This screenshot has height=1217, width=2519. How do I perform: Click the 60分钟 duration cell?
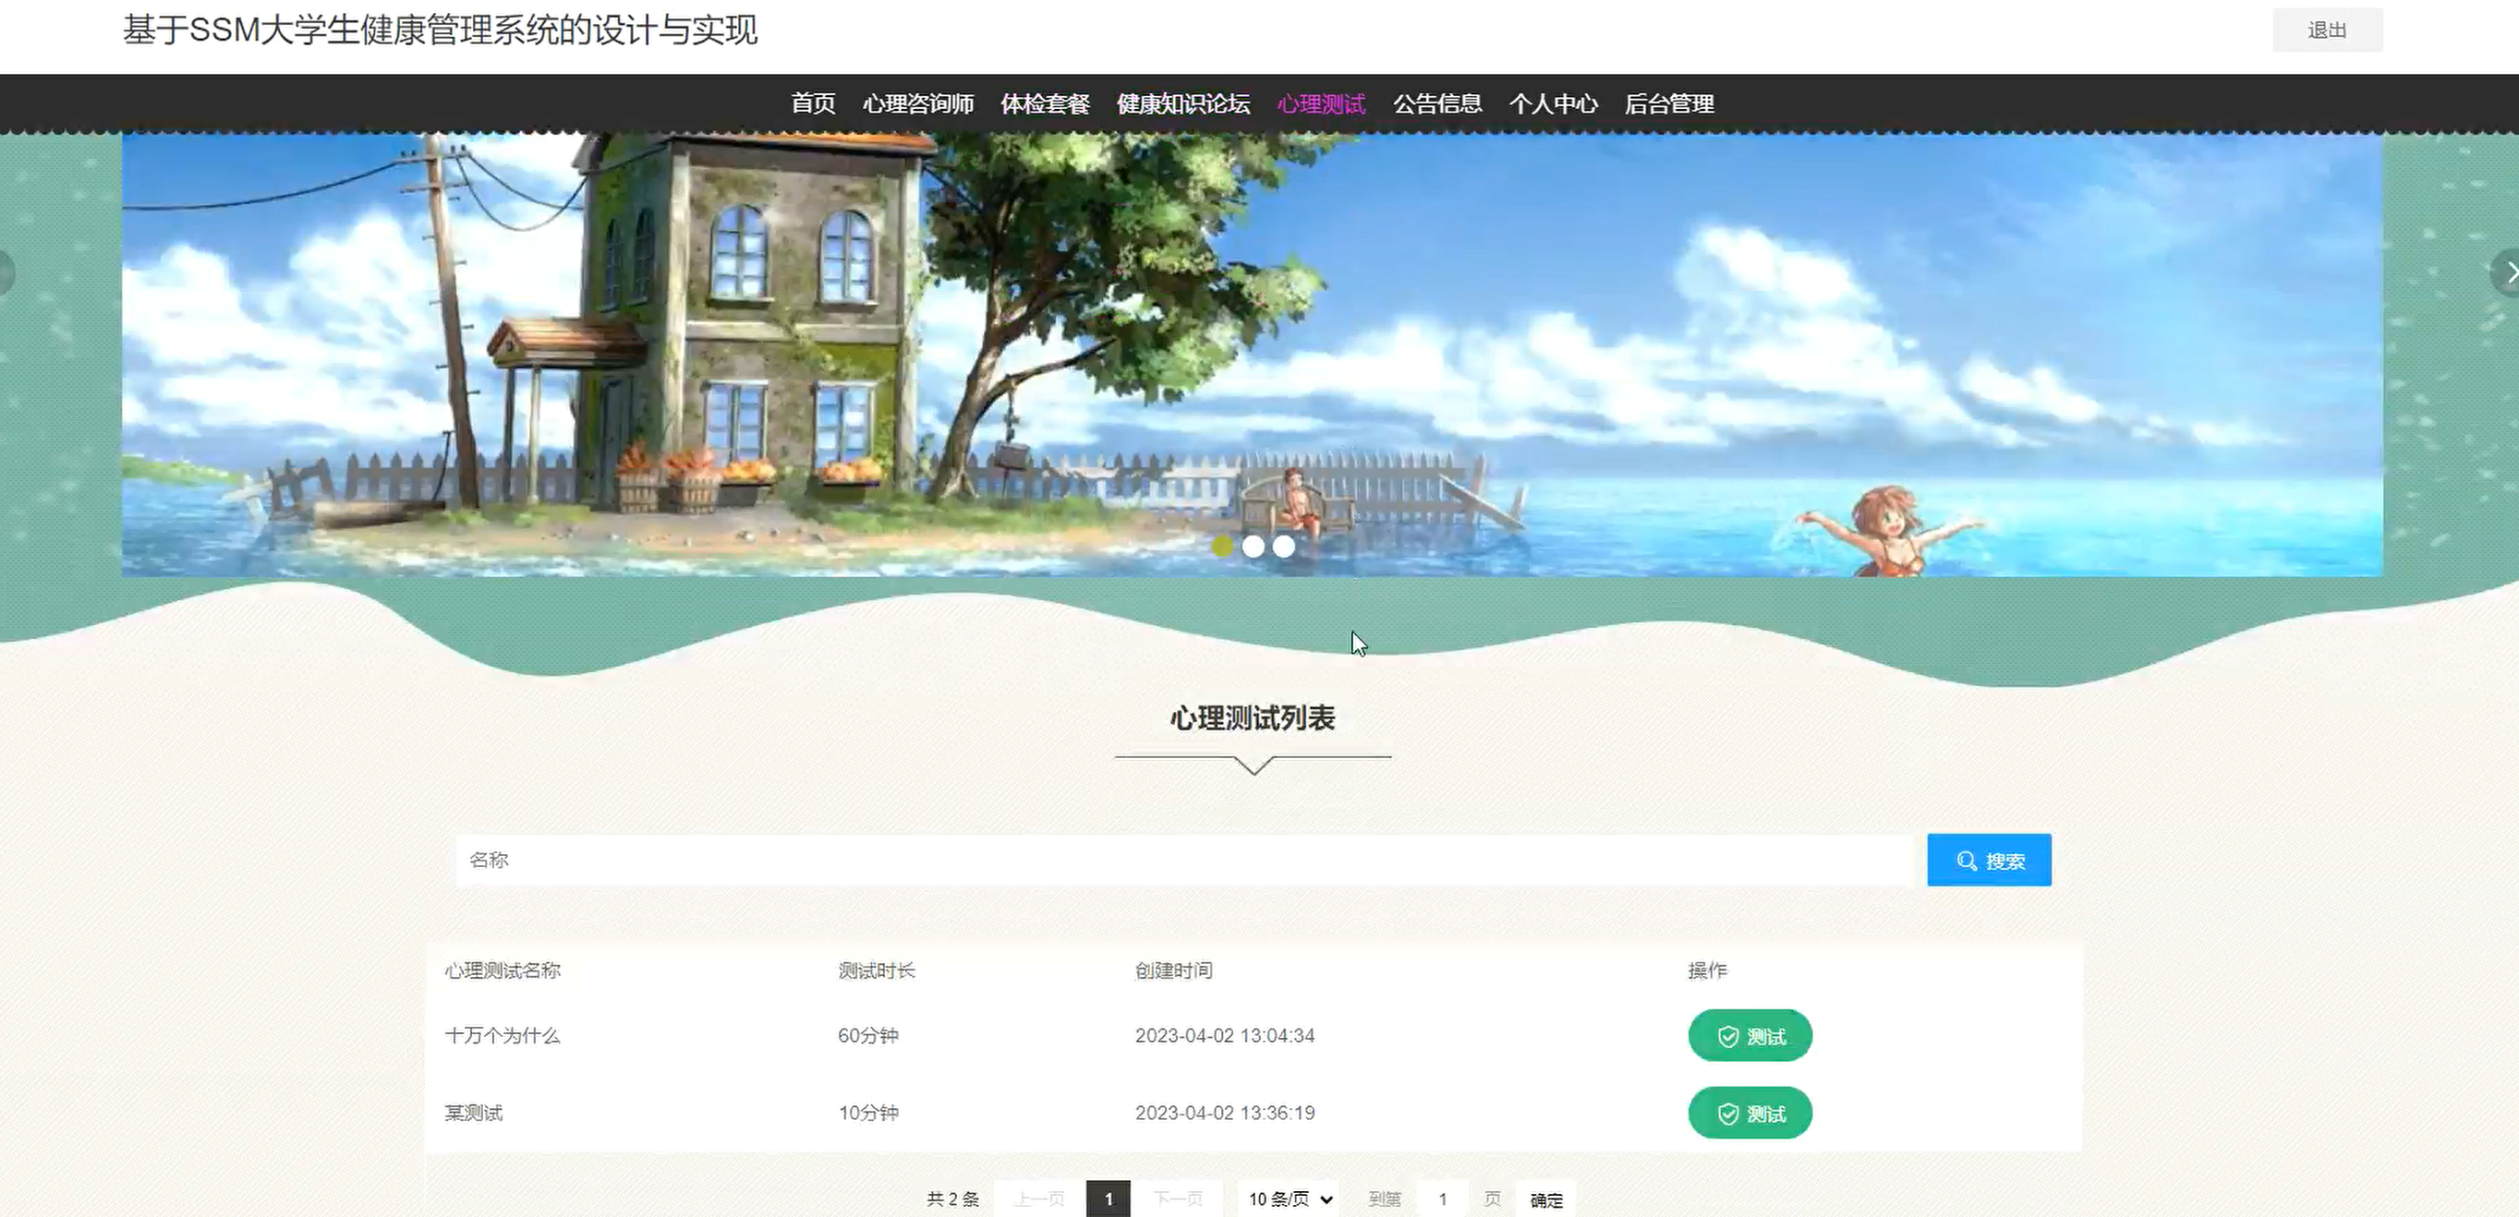(868, 1036)
